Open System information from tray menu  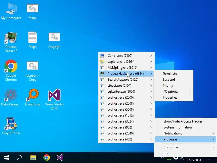click(186, 127)
